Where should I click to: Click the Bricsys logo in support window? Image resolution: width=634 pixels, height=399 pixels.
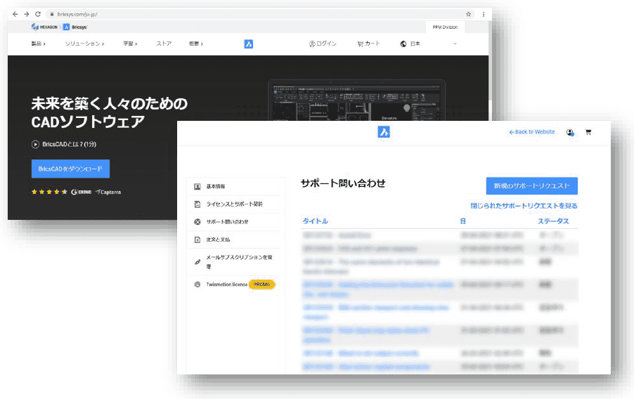tap(384, 132)
